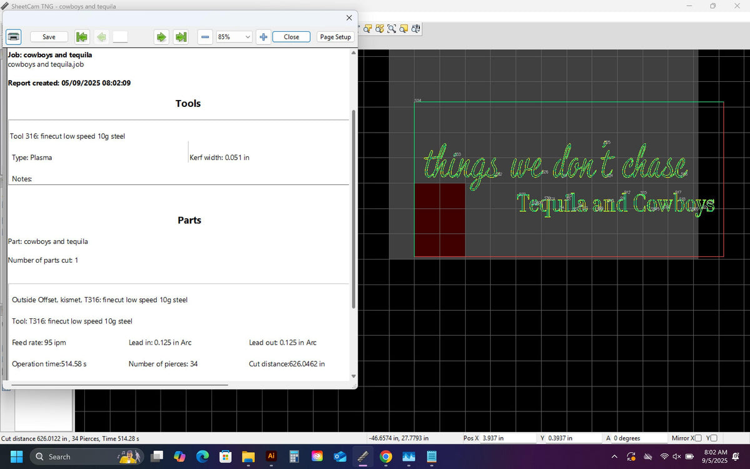Screen dimensions: 750x469
Task: Open the 85% zoom dropdown
Action: (x=234, y=37)
